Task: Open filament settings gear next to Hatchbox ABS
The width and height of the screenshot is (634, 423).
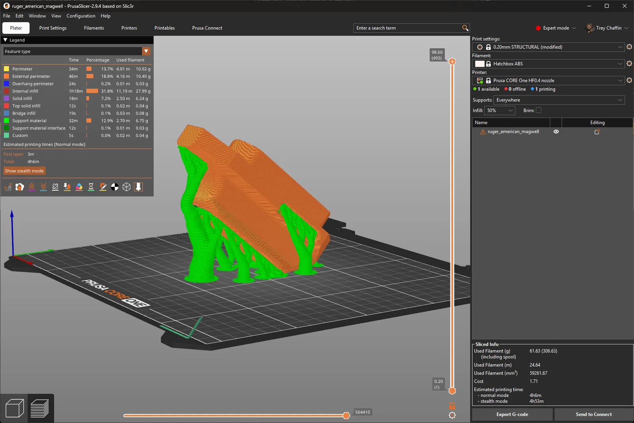Action: click(x=629, y=64)
